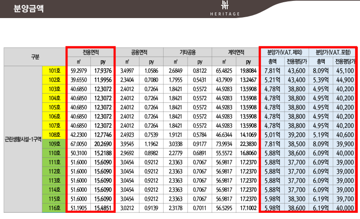
Task: Select the 113호 row label
Action: (x=54, y=181)
